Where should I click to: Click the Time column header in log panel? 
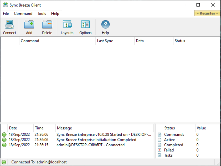click(44, 128)
